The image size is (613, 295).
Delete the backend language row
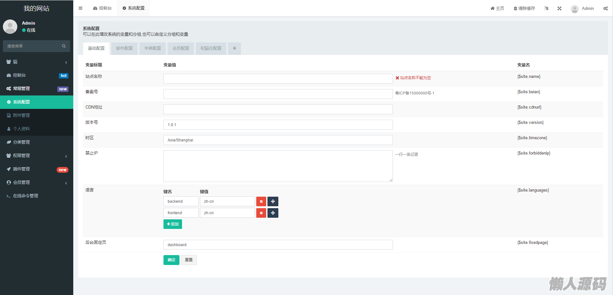pos(261,201)
